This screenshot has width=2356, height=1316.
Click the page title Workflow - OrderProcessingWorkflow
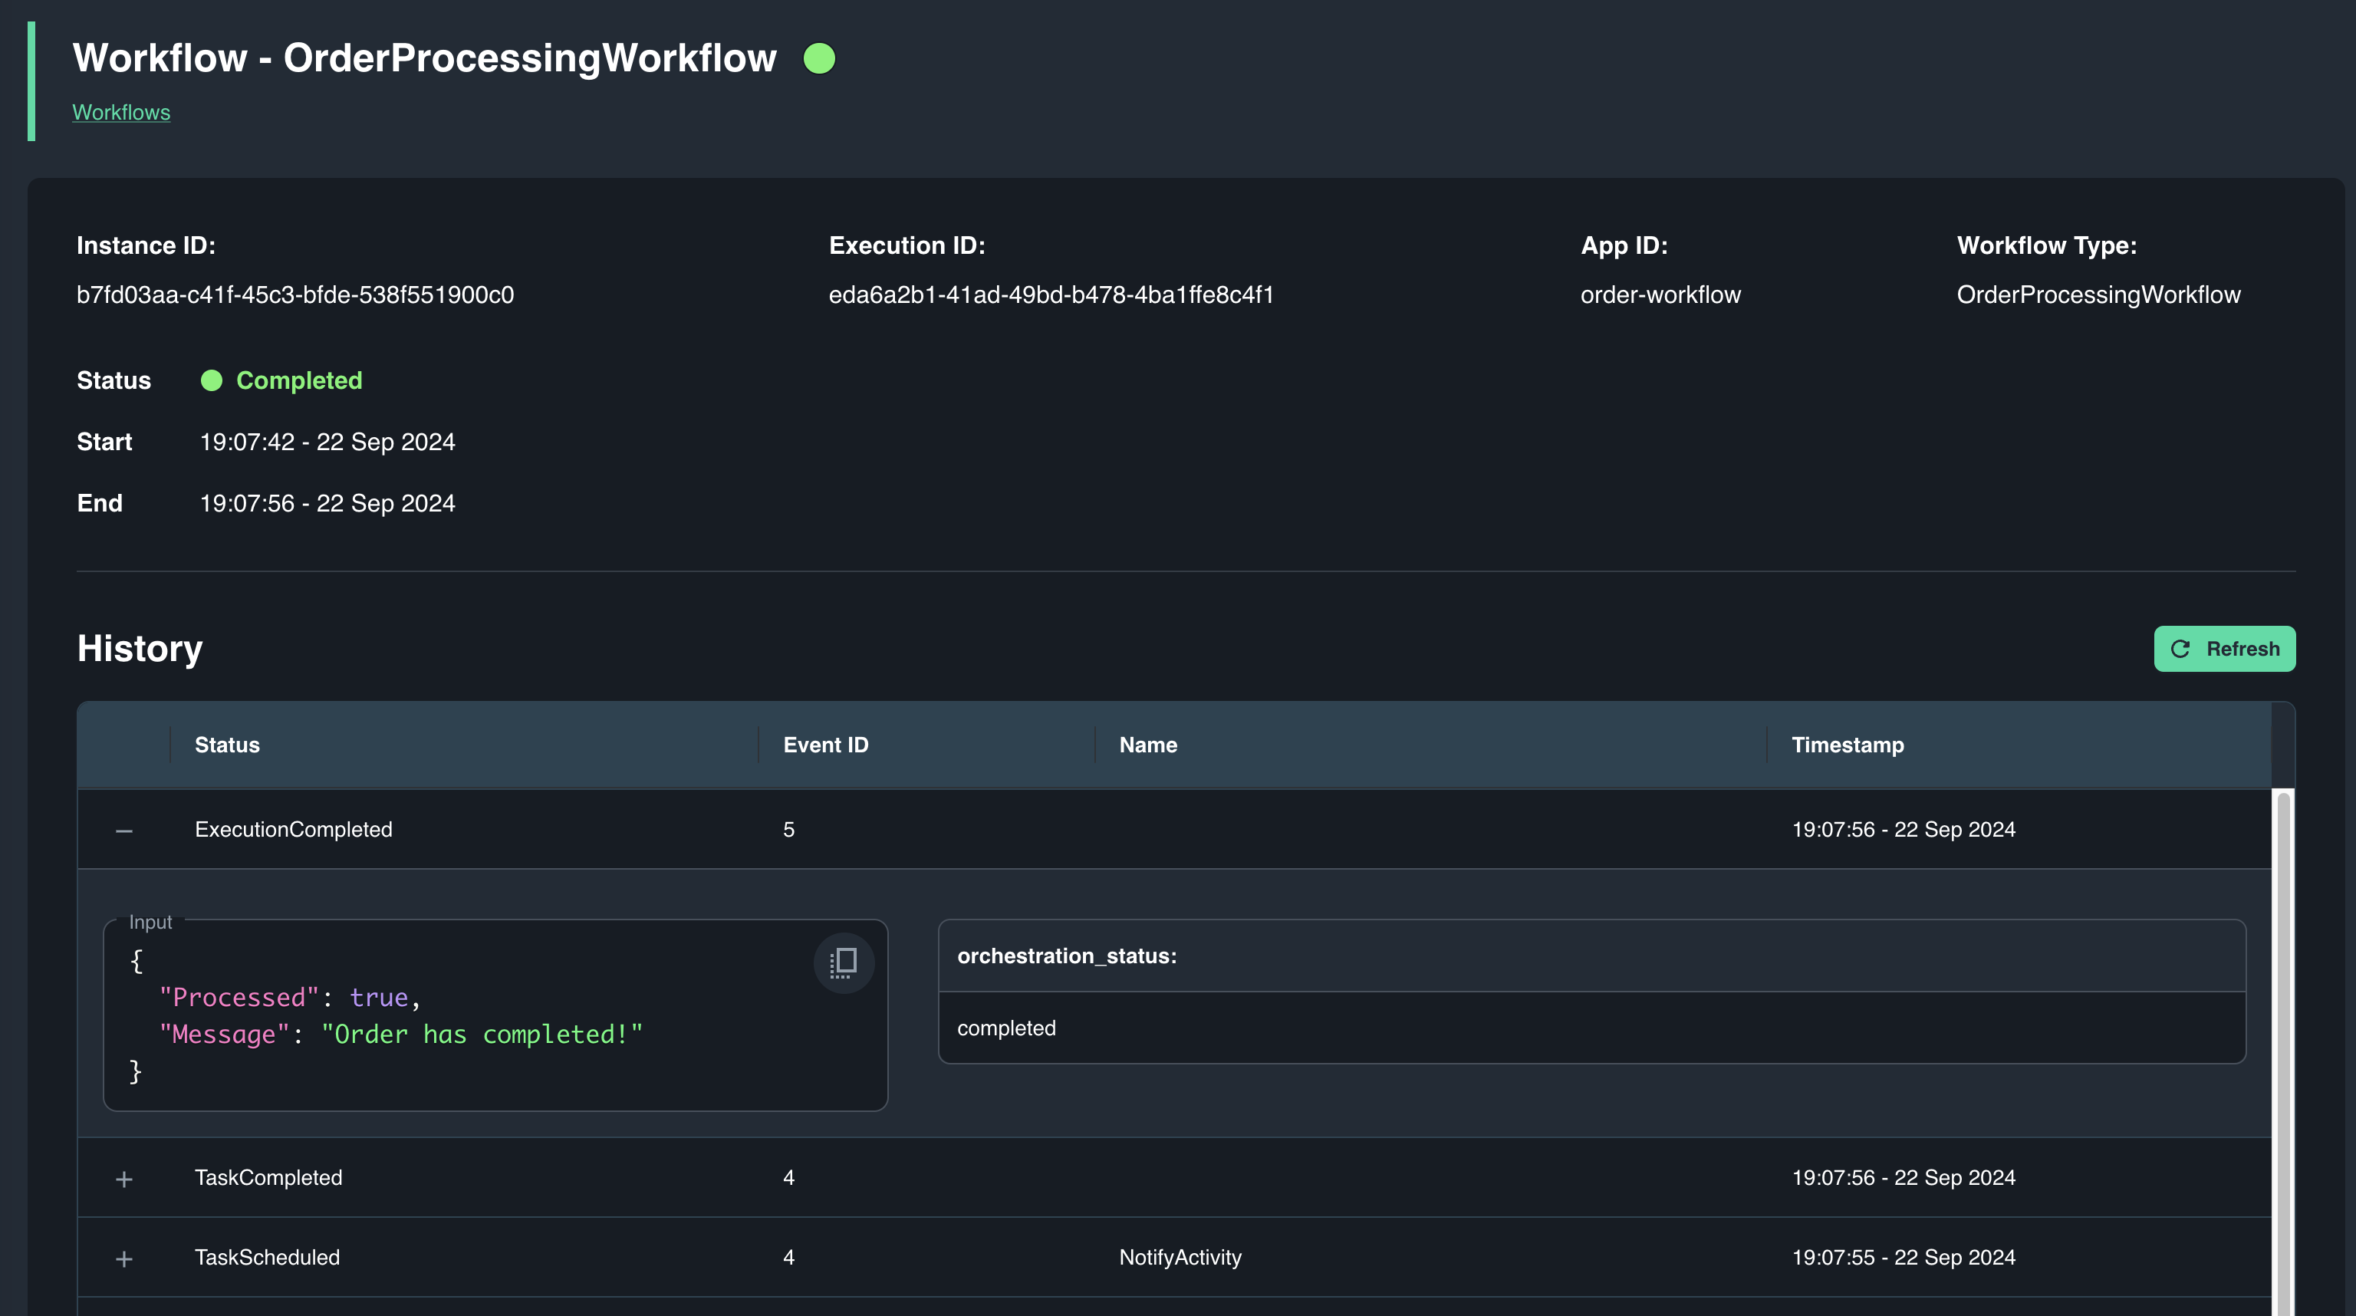(x=424, y=58)
